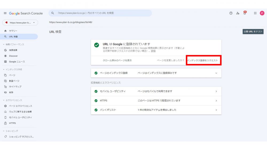Screen dimensions: 267x150
Task: Open モバイル ユーザビリティ details arrow
Action: (x=216, y=91)
